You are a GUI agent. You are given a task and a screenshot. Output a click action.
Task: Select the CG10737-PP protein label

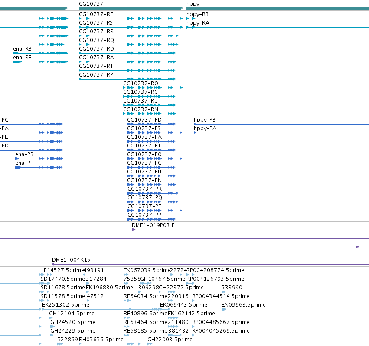coord(144,215)
